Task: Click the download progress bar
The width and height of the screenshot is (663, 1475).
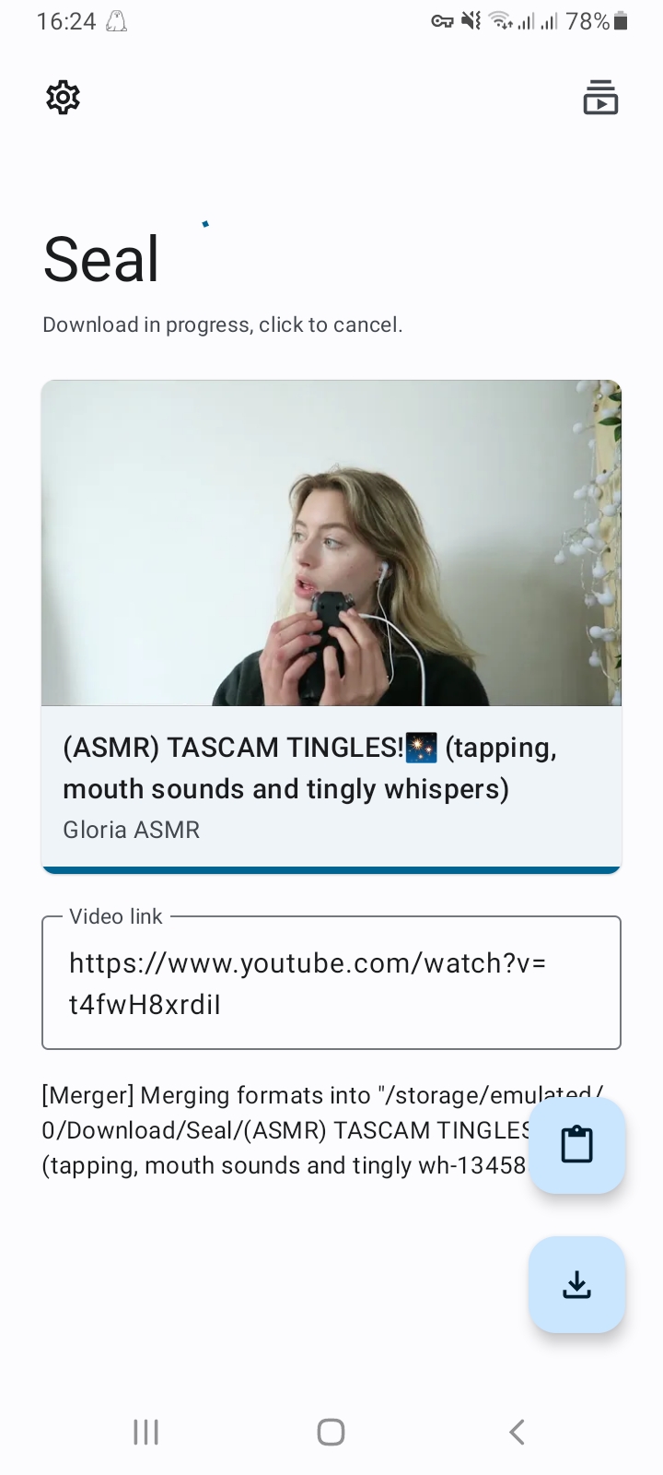Action: 331,869
